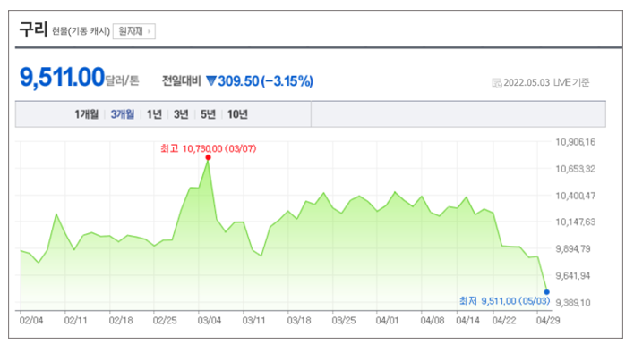This screenshot has height=352, width=634.
Task: Click the 04/22 x-axis date
Action: tap(504, 321)
